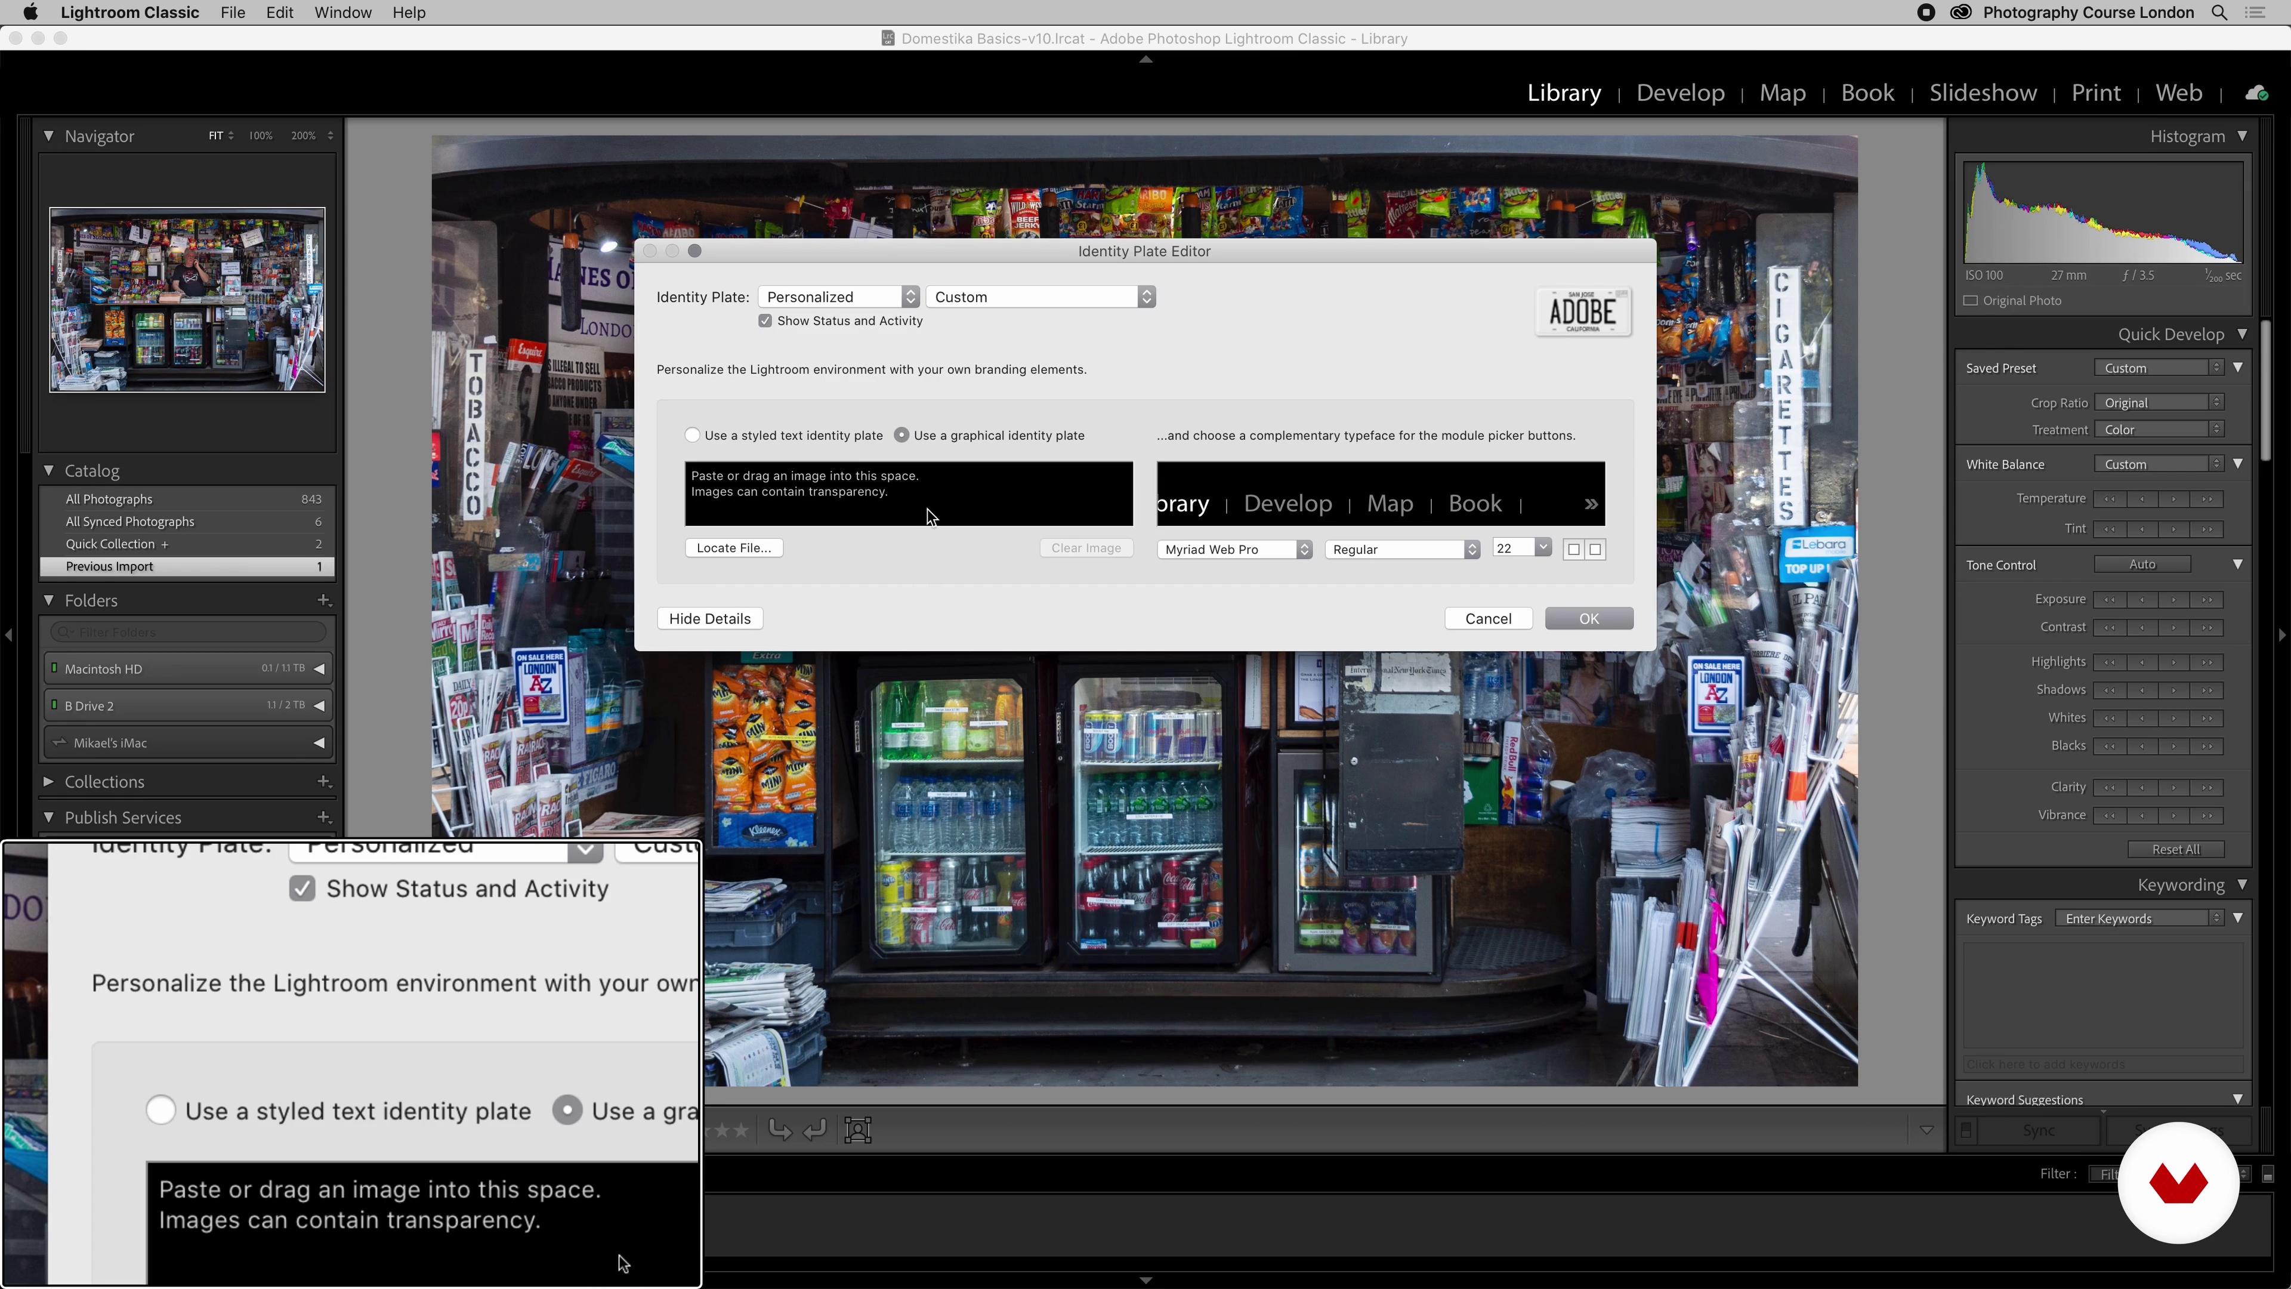Click the screen recording indicator icon
The width and height of the screenshot is (2291, 1289).
1925,13
